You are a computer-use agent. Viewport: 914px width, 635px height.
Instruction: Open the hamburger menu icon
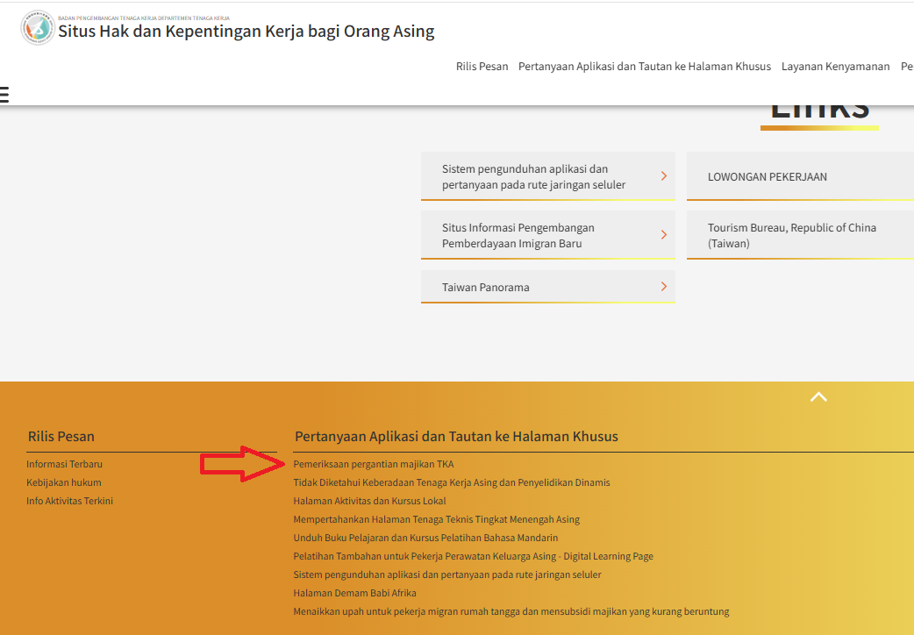(x=4, y=95)
